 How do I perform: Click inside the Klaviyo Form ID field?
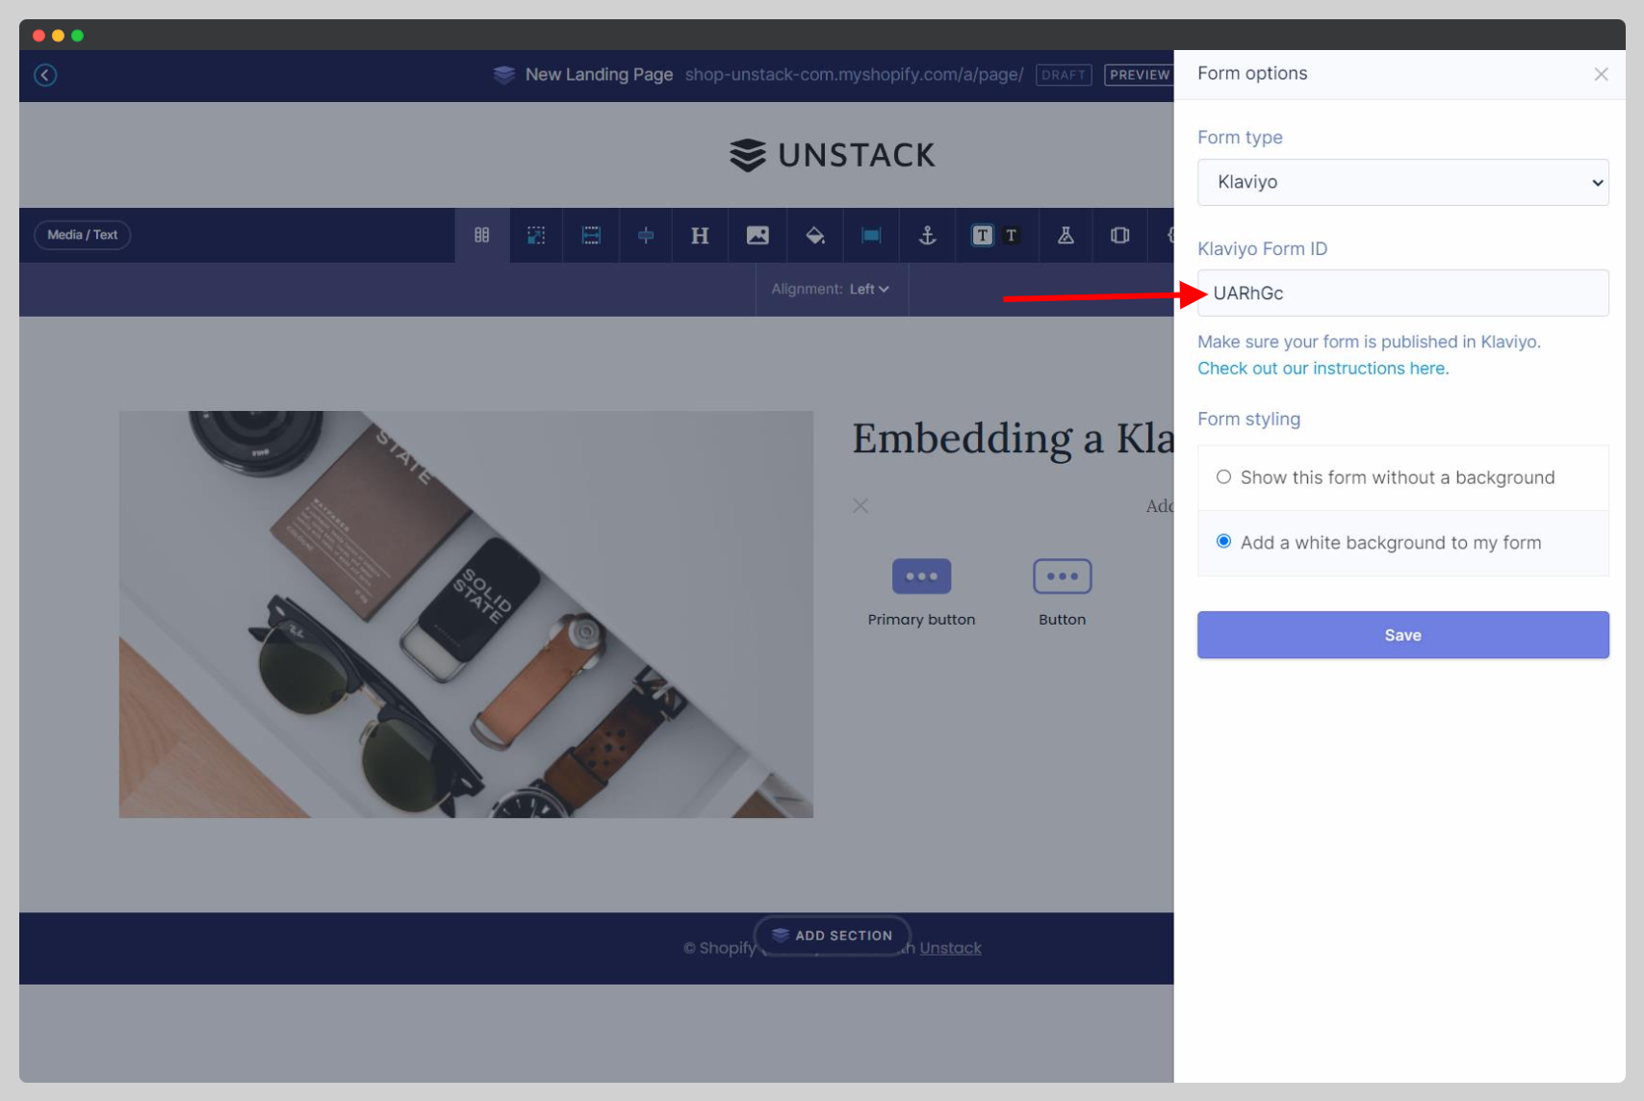(1402, 293)
